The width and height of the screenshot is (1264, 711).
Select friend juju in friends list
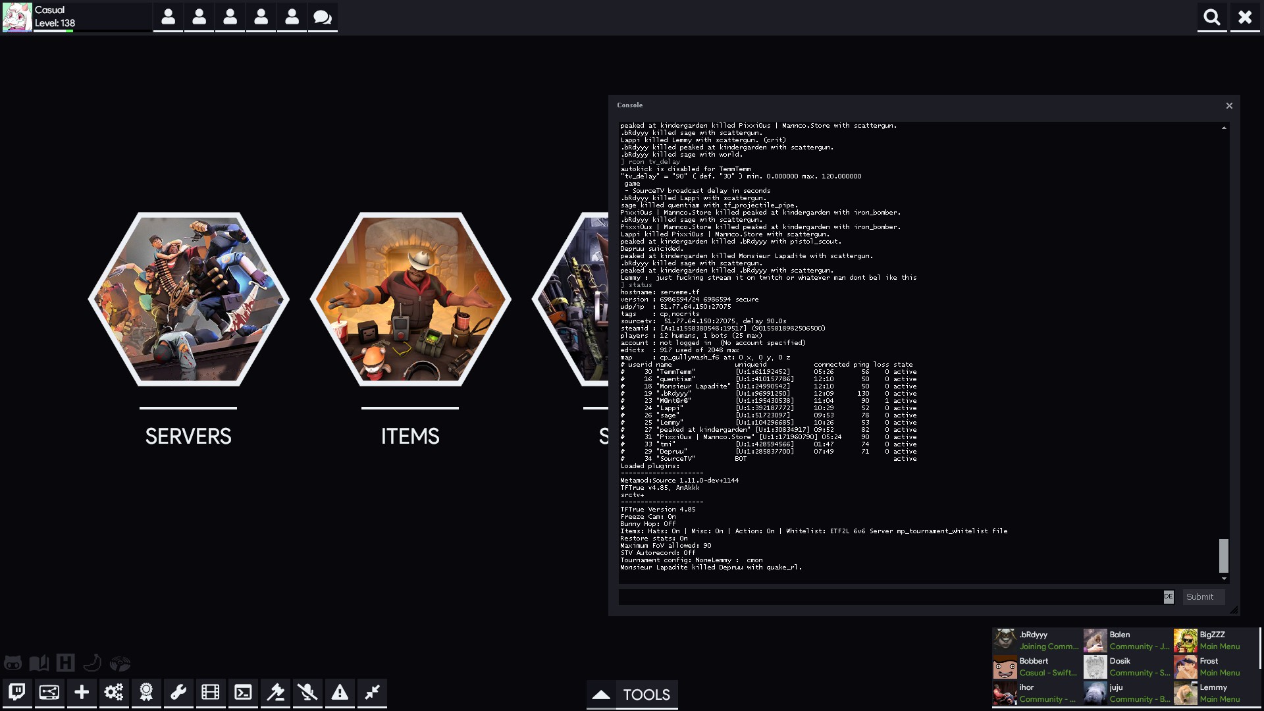pyautogui.click(x=1127, y=693)
